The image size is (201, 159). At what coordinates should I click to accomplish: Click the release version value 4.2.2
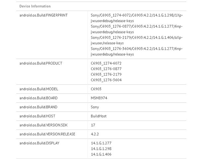click(x=95, y=134)
